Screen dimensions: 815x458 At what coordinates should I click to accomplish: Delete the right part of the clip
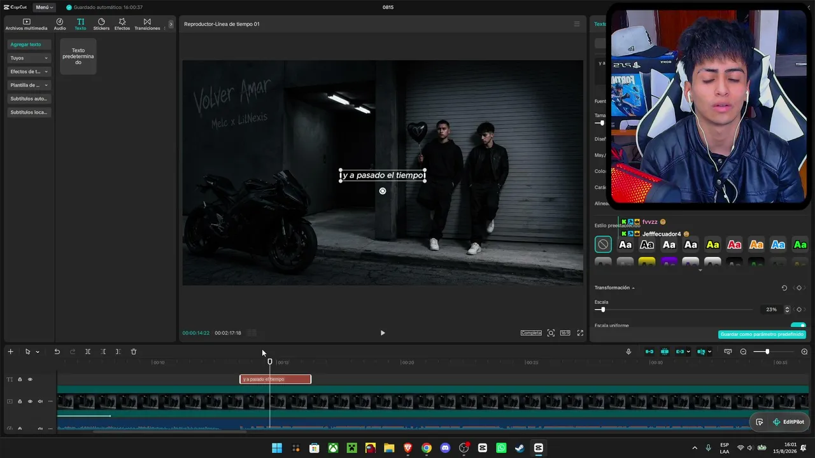(118, 352)
